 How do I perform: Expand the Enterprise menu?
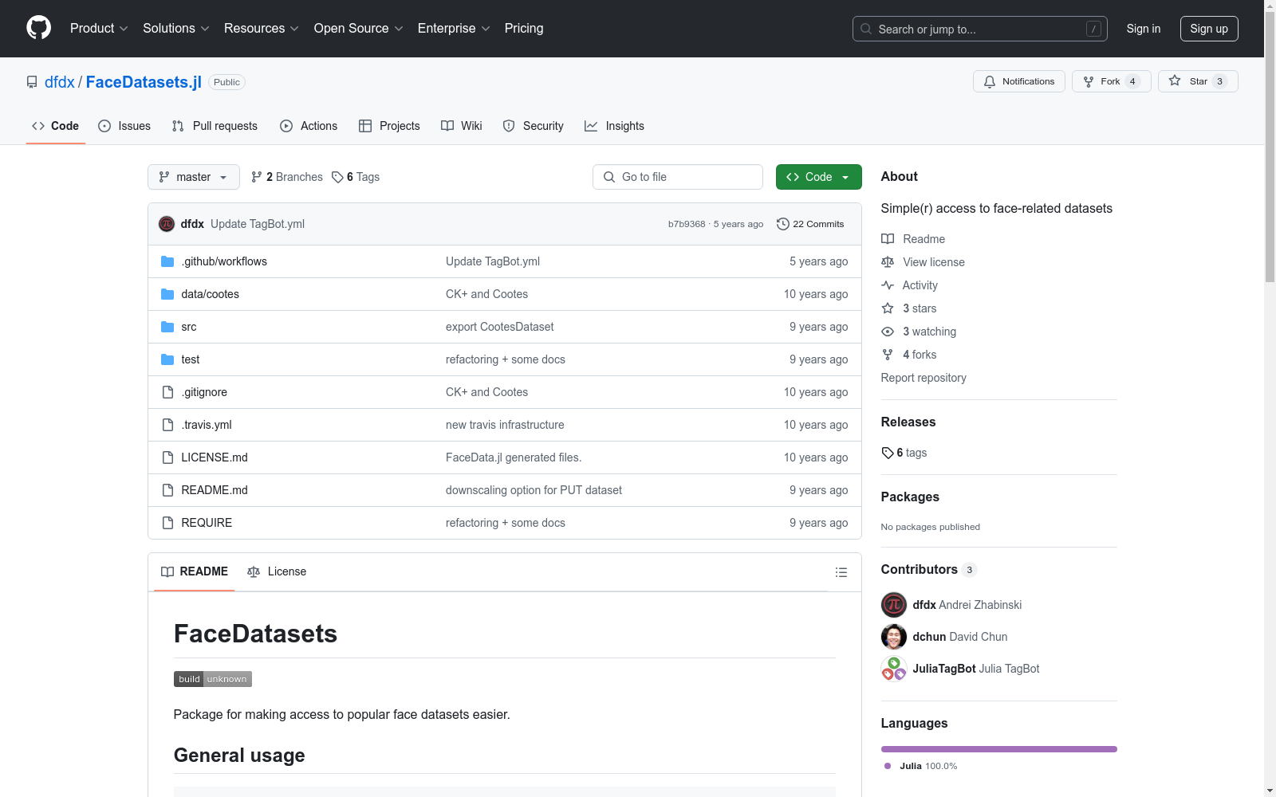[454, 29]
